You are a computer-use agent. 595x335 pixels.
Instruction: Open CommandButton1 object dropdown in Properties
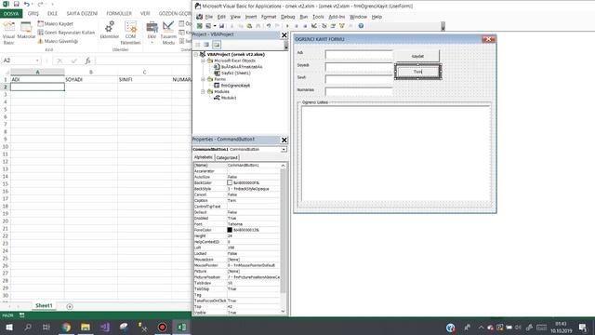tap(284, 150)
